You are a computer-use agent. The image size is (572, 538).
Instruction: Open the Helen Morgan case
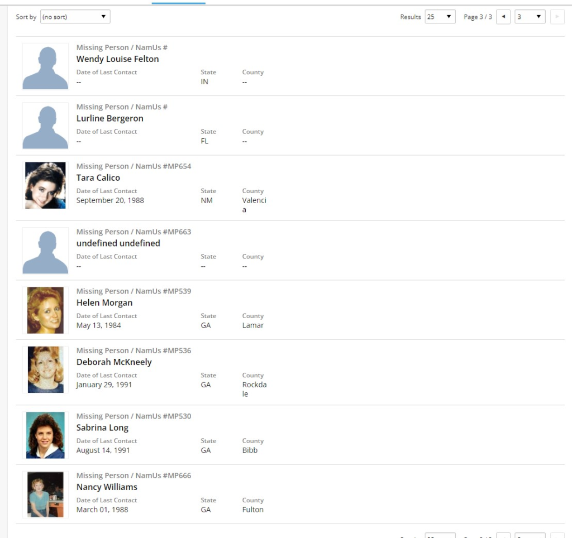104,303
